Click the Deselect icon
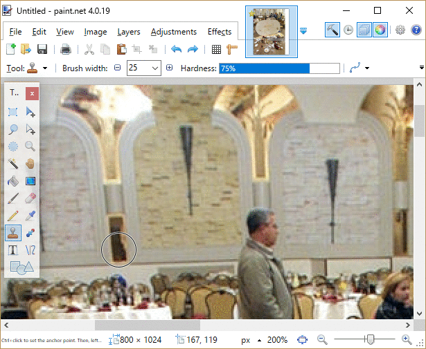 pyautogui.click(x=153, y=49)
